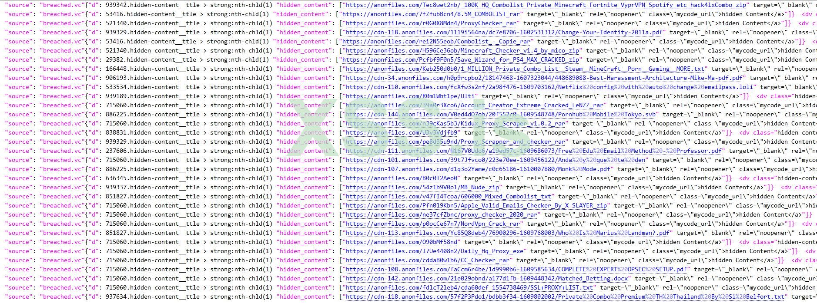Open the Matched_Betting.docx link

[x=487, y=279]
